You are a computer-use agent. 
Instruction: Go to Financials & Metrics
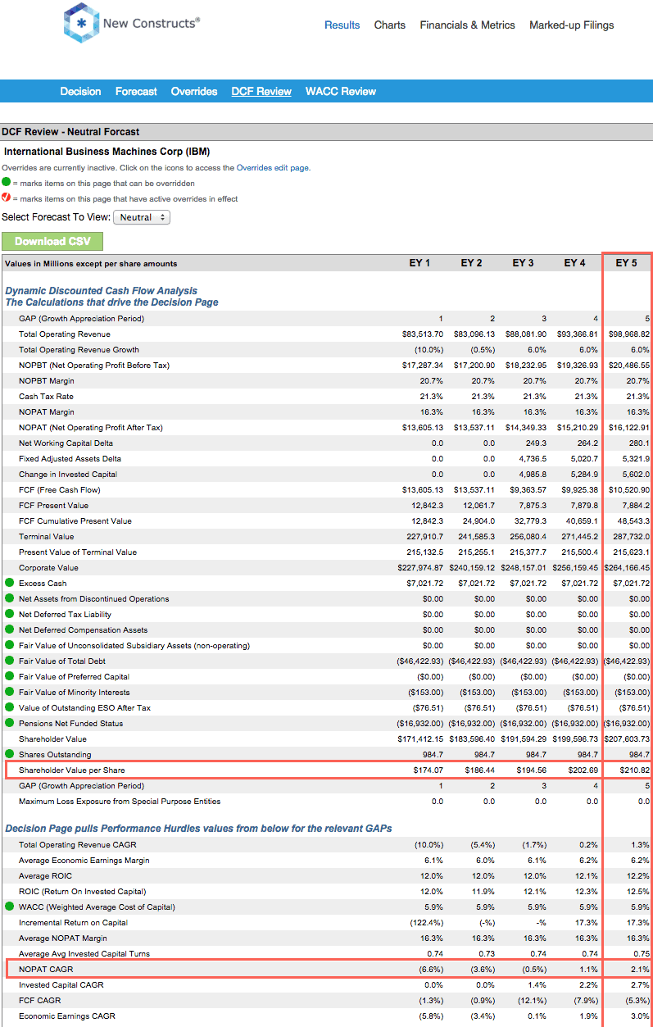(x=468, y=25)
